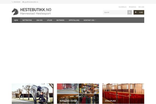This screenshot has width=156, height=104.
Task: Click the magnifier search button
Action: [x=129, y=12]
